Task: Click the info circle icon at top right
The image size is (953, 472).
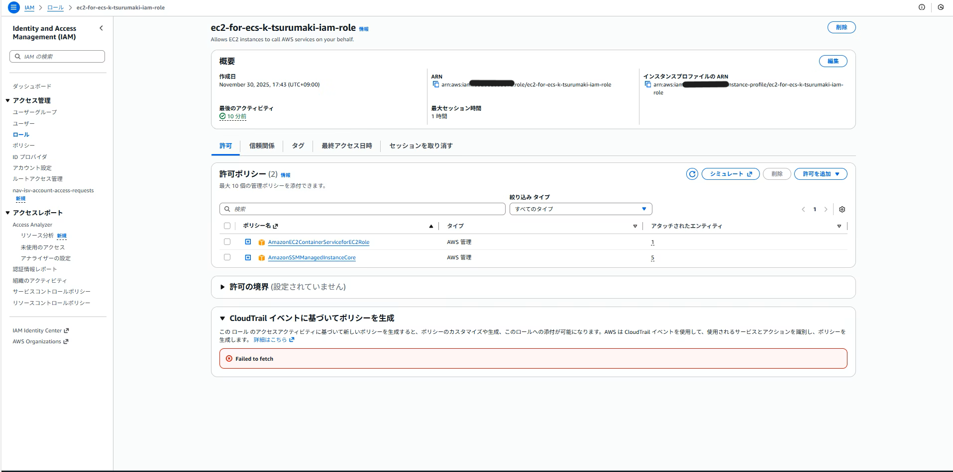Action: tap(922, 7)
